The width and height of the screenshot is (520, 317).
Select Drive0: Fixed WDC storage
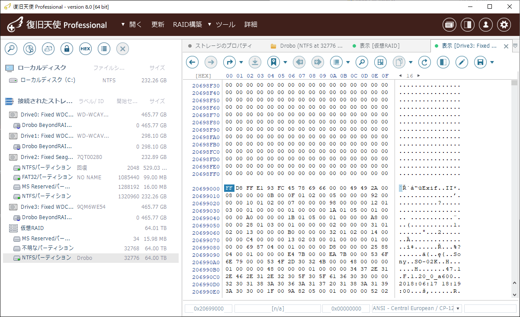coord(91,115)
